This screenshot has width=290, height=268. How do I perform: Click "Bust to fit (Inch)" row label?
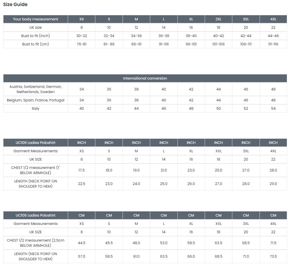click(x=36, y=36)
